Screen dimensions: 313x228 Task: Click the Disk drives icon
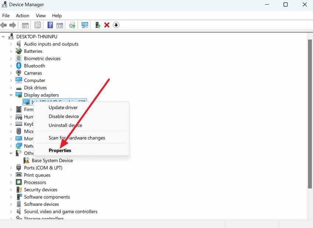click(x=19, y=88)
